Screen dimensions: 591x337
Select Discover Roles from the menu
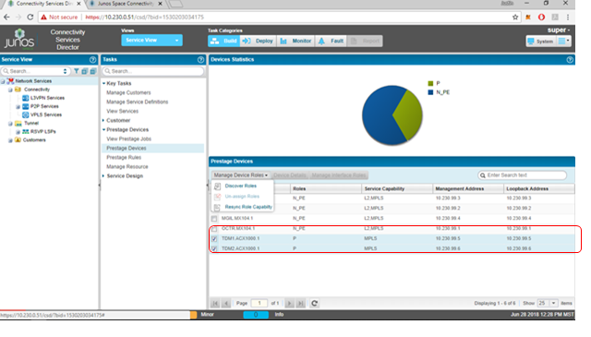coord(240,186)
